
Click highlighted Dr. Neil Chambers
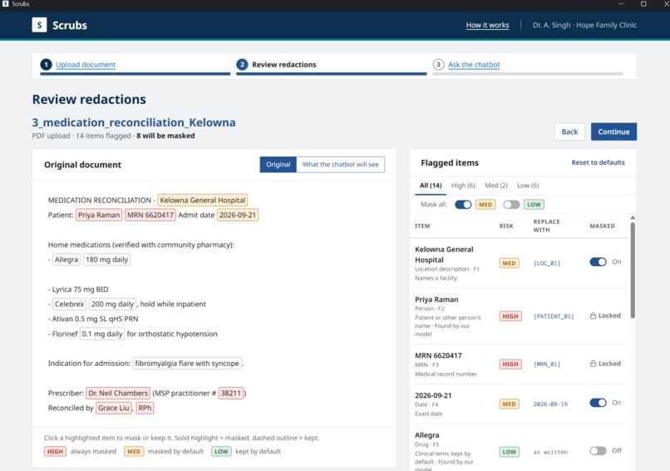pyautogui.click(x=118, y=393)
